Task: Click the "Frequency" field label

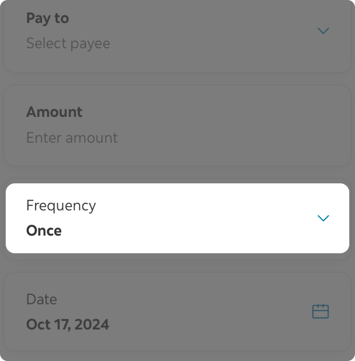Action: 61,206
